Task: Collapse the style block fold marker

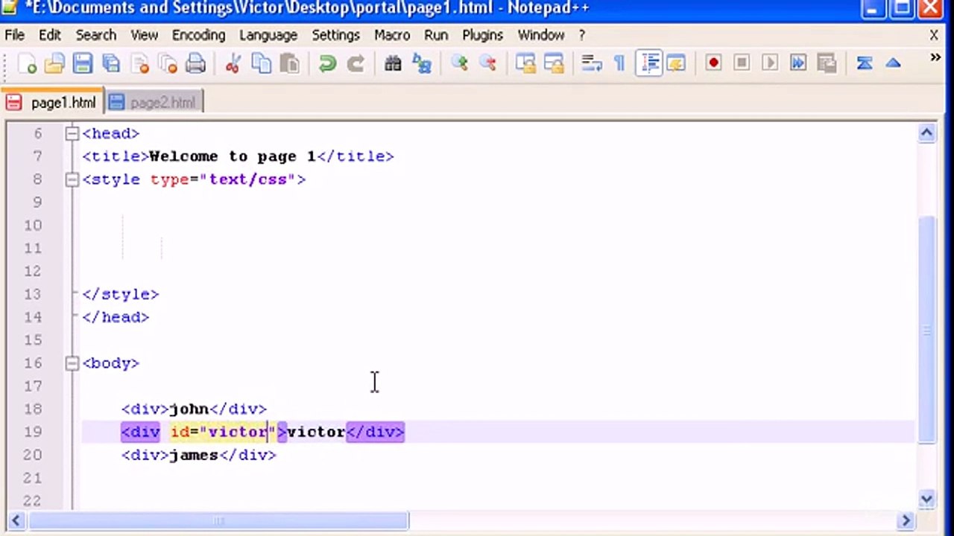Action: [72, 179]
